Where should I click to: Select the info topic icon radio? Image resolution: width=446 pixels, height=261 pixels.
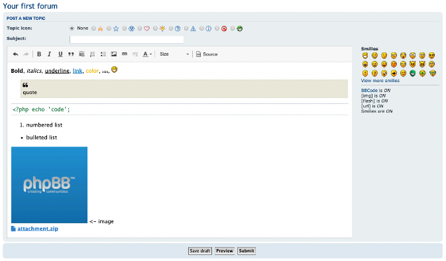click(201, 28)
